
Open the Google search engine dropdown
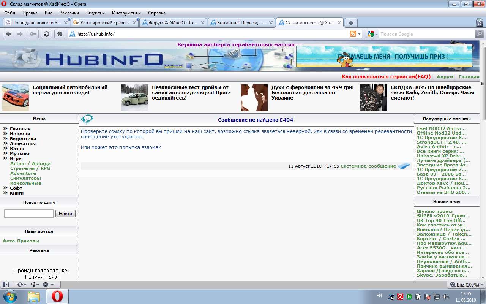373,34
